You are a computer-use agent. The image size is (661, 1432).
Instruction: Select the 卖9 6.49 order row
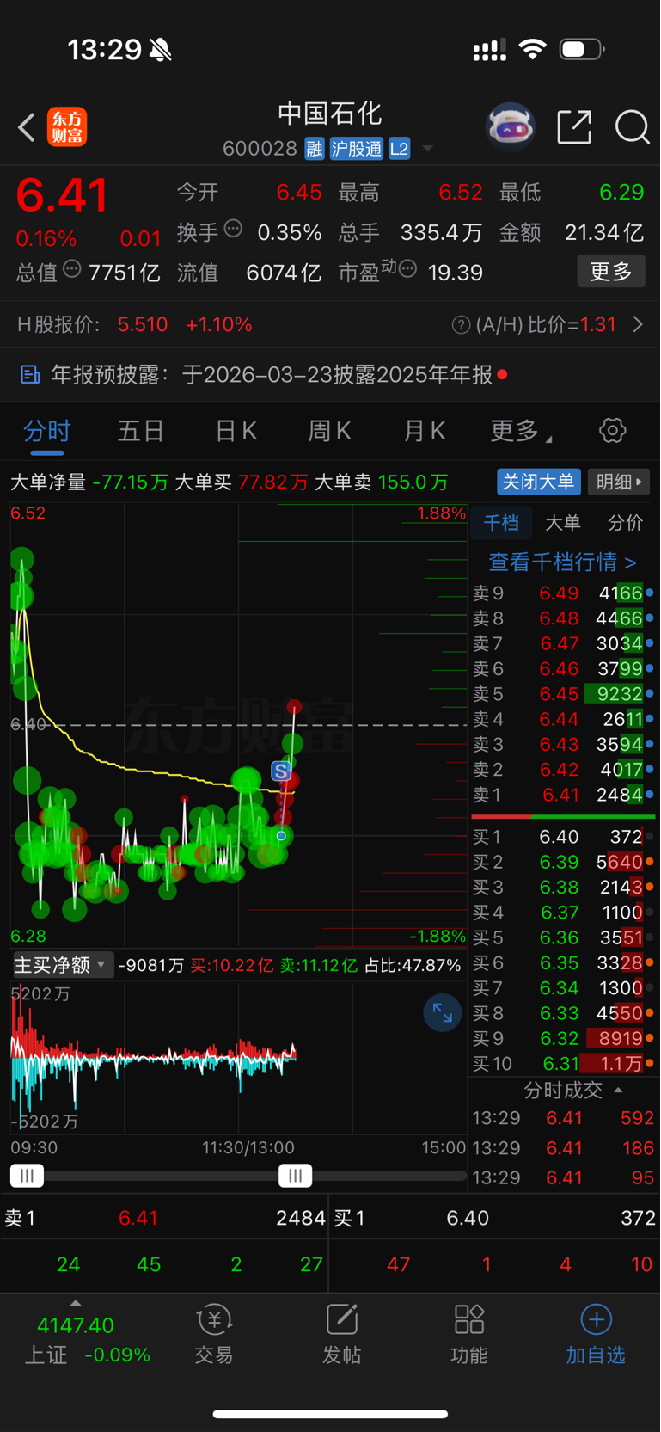(563, 593)
